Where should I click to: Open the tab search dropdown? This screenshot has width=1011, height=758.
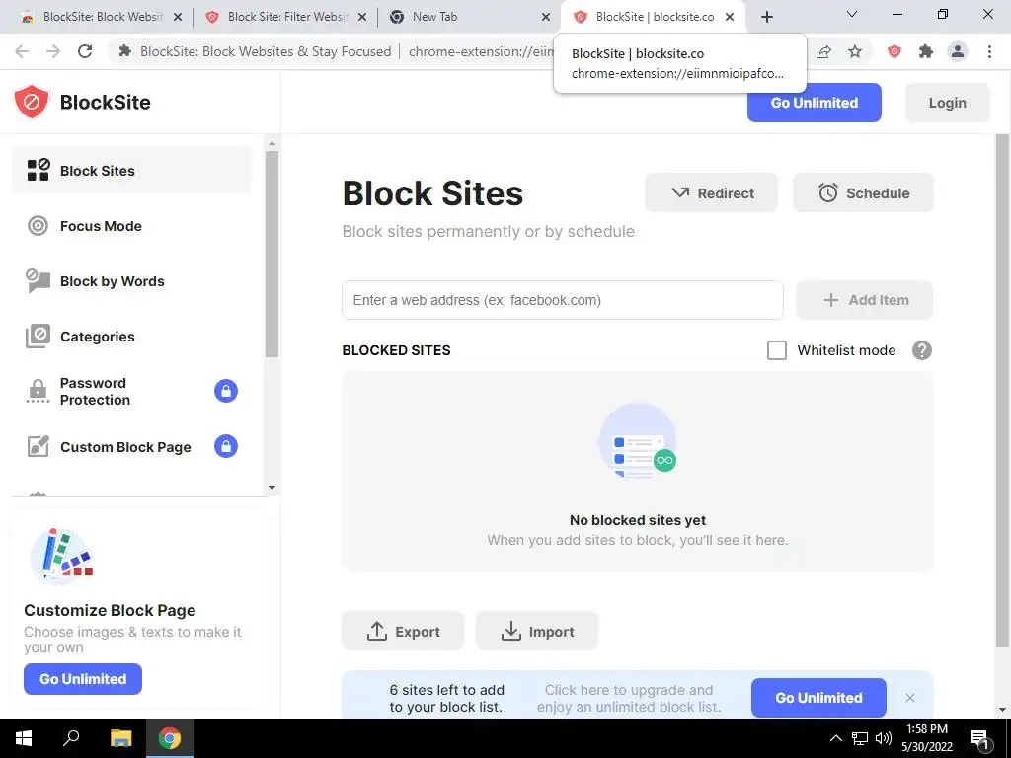(851, 14)
